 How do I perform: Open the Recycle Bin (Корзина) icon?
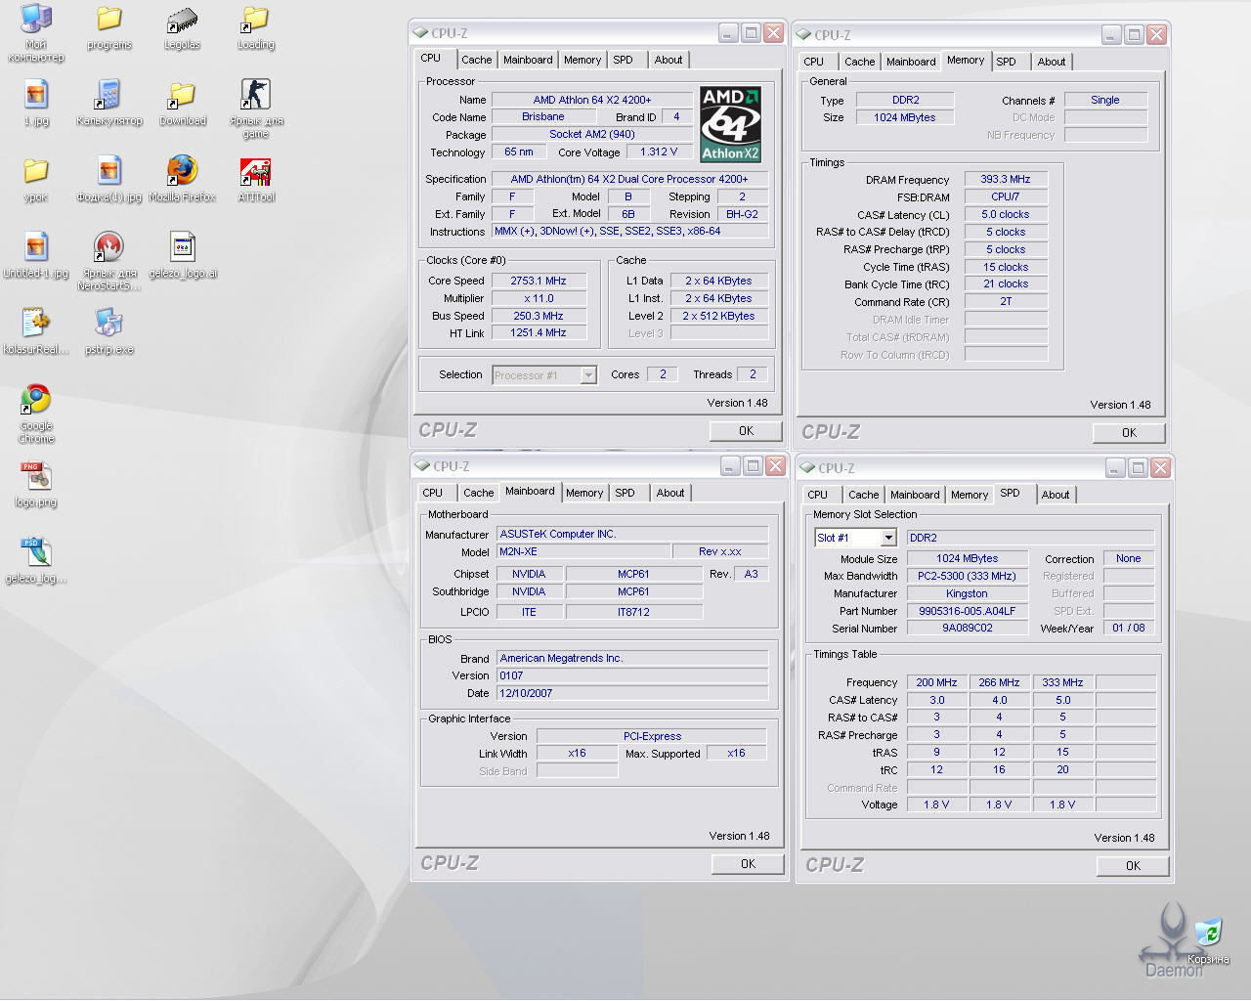(x=1210, y=933)
